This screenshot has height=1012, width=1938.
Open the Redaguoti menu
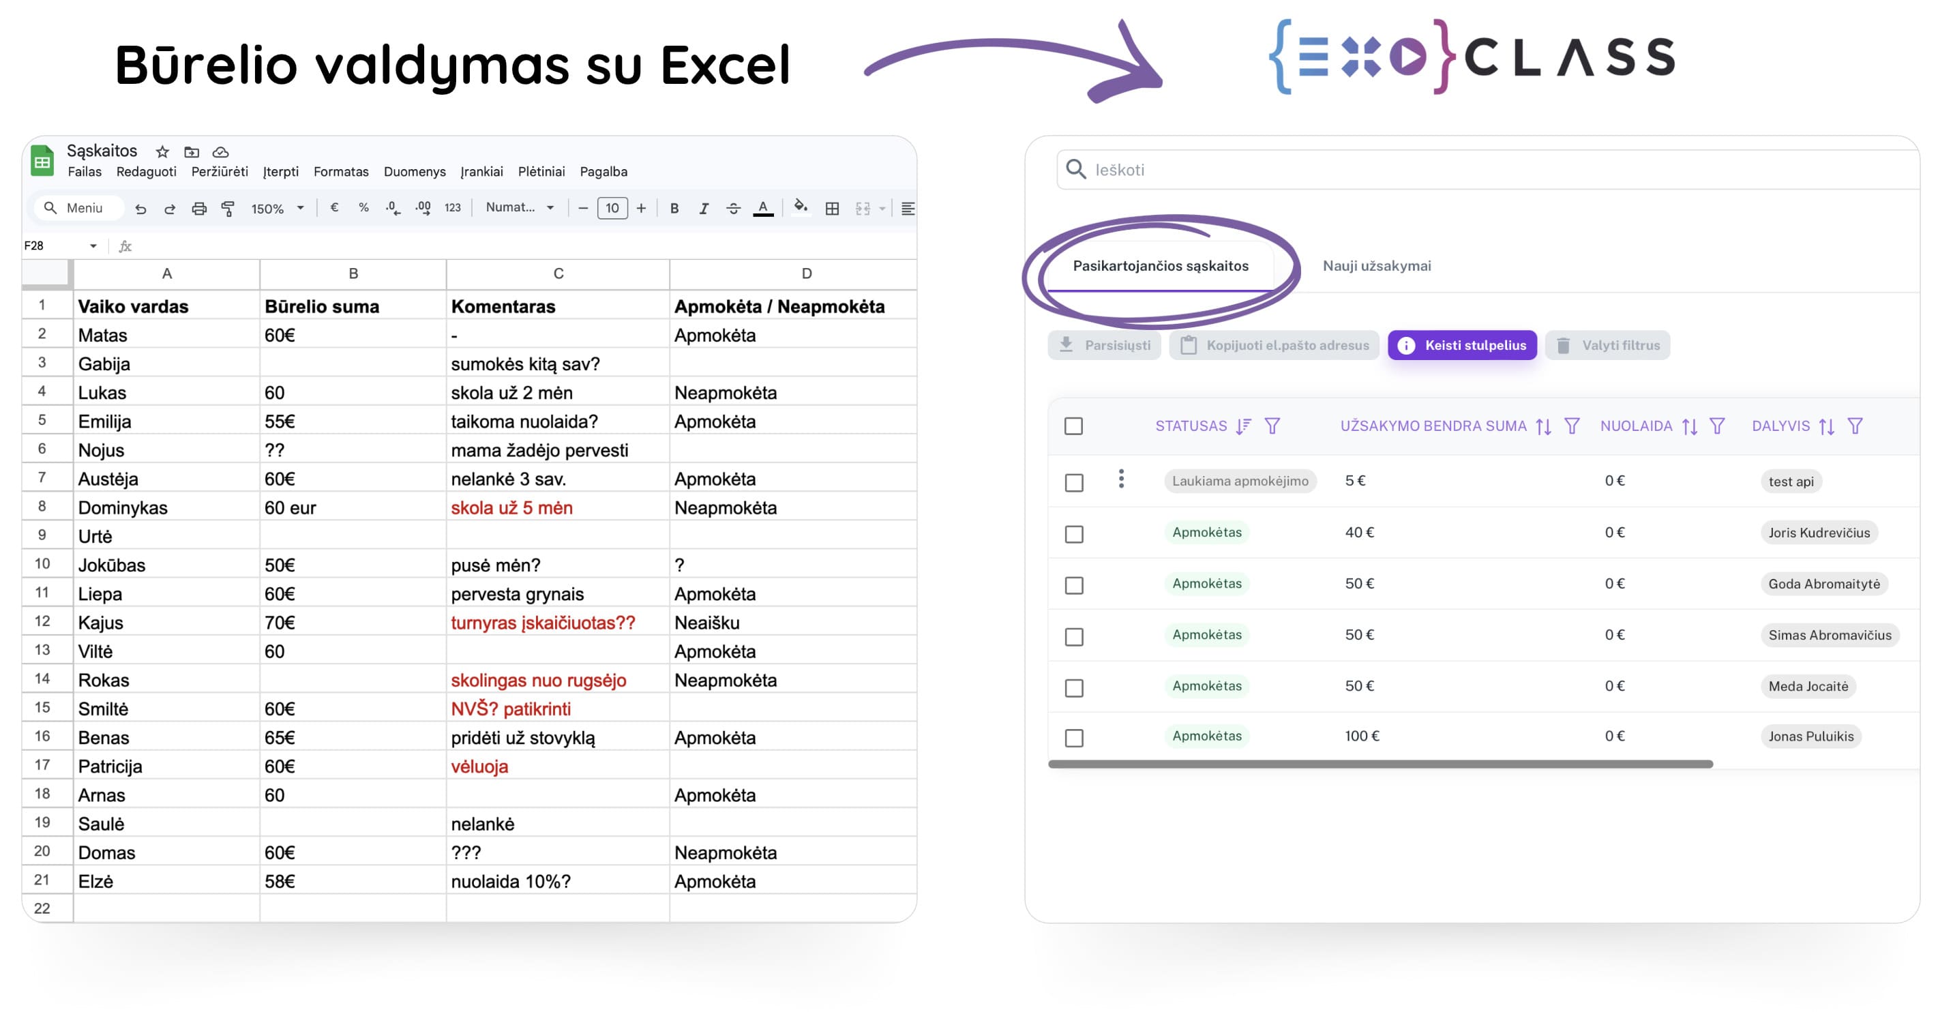point(146,172)
